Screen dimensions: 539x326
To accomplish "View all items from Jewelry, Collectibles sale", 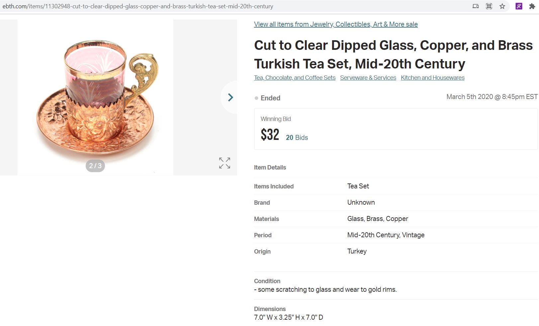I will [x=335, y=24].
